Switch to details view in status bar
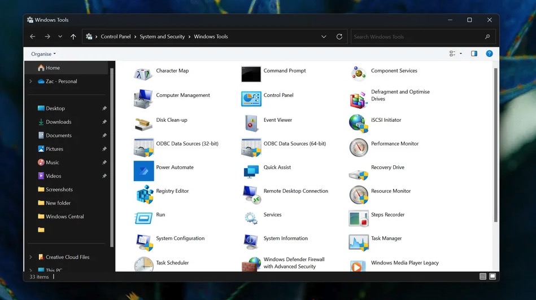 pyautogui.click(x=483, y=276)
